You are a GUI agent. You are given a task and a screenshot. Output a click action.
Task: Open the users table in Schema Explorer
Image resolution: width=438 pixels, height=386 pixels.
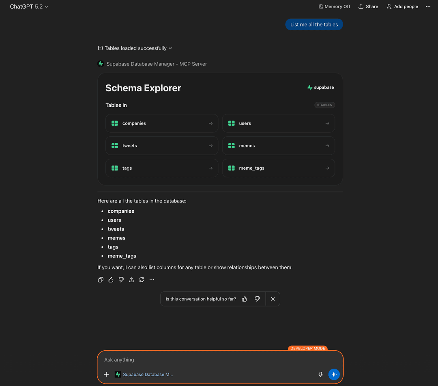tap(279, 123)
